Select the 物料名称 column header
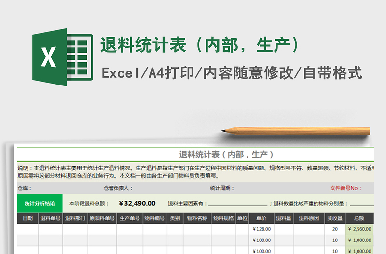386x254 pixels. 197,218
